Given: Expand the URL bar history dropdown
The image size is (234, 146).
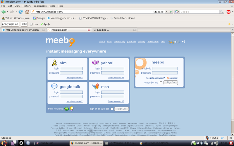Looking at the screenshot, I should [166, 12].
